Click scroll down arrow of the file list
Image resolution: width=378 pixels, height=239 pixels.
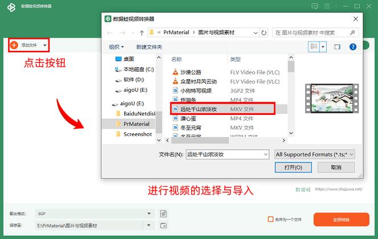click(x=291, y=133)
